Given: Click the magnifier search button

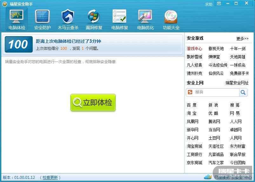Looking at the screenshot, I should (x=243, y=92).
